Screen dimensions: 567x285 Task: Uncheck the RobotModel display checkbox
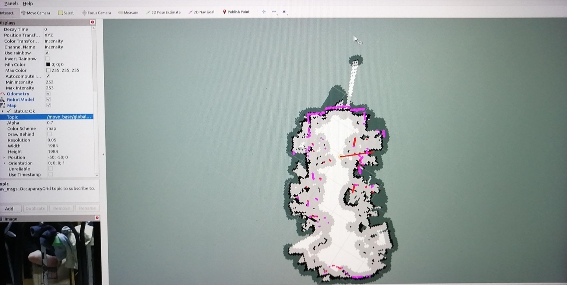pos(48,100)
